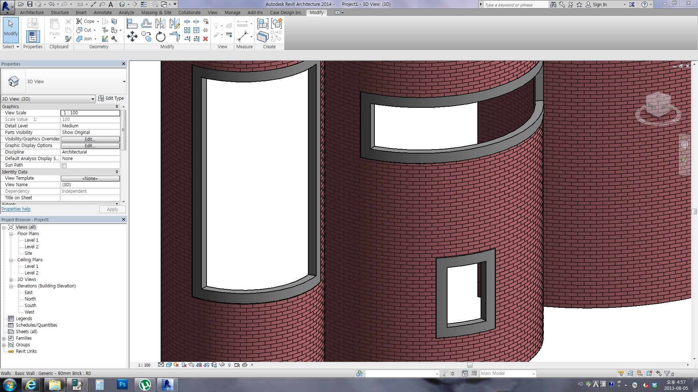
Task: Toggle Select Links icon in status bar
Action: point(621,373)
